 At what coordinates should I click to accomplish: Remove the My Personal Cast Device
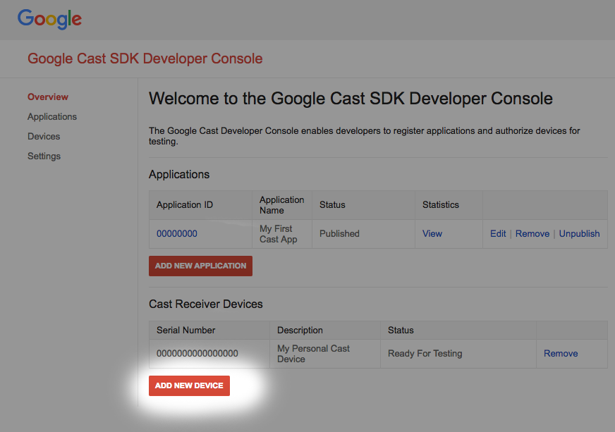[560, 353]
